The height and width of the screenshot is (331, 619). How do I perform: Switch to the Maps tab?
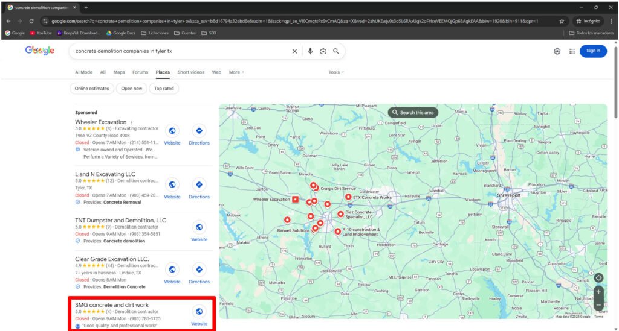(119, 72)
